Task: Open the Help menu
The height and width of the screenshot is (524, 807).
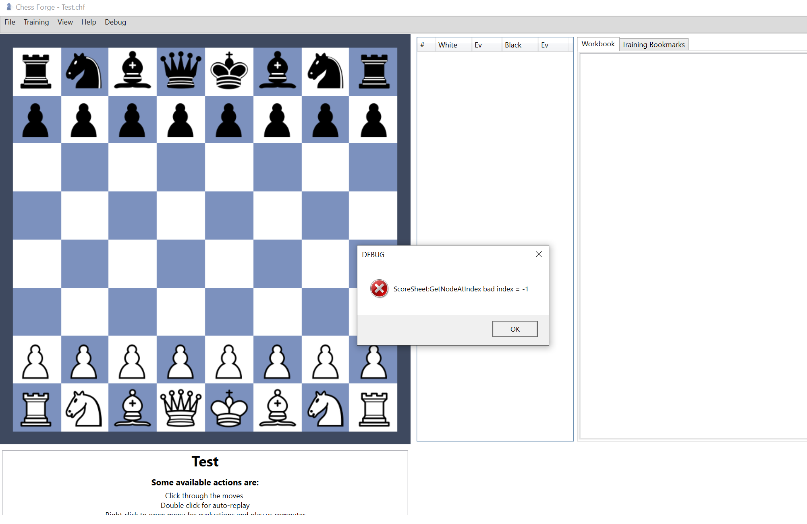Action: tap(89, 22)
